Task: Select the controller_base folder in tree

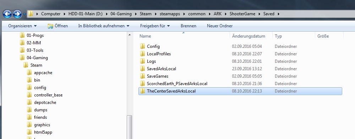Action: 48,95
